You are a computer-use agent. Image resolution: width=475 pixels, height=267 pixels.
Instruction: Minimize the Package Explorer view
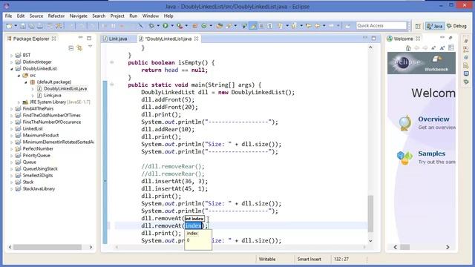80,38
